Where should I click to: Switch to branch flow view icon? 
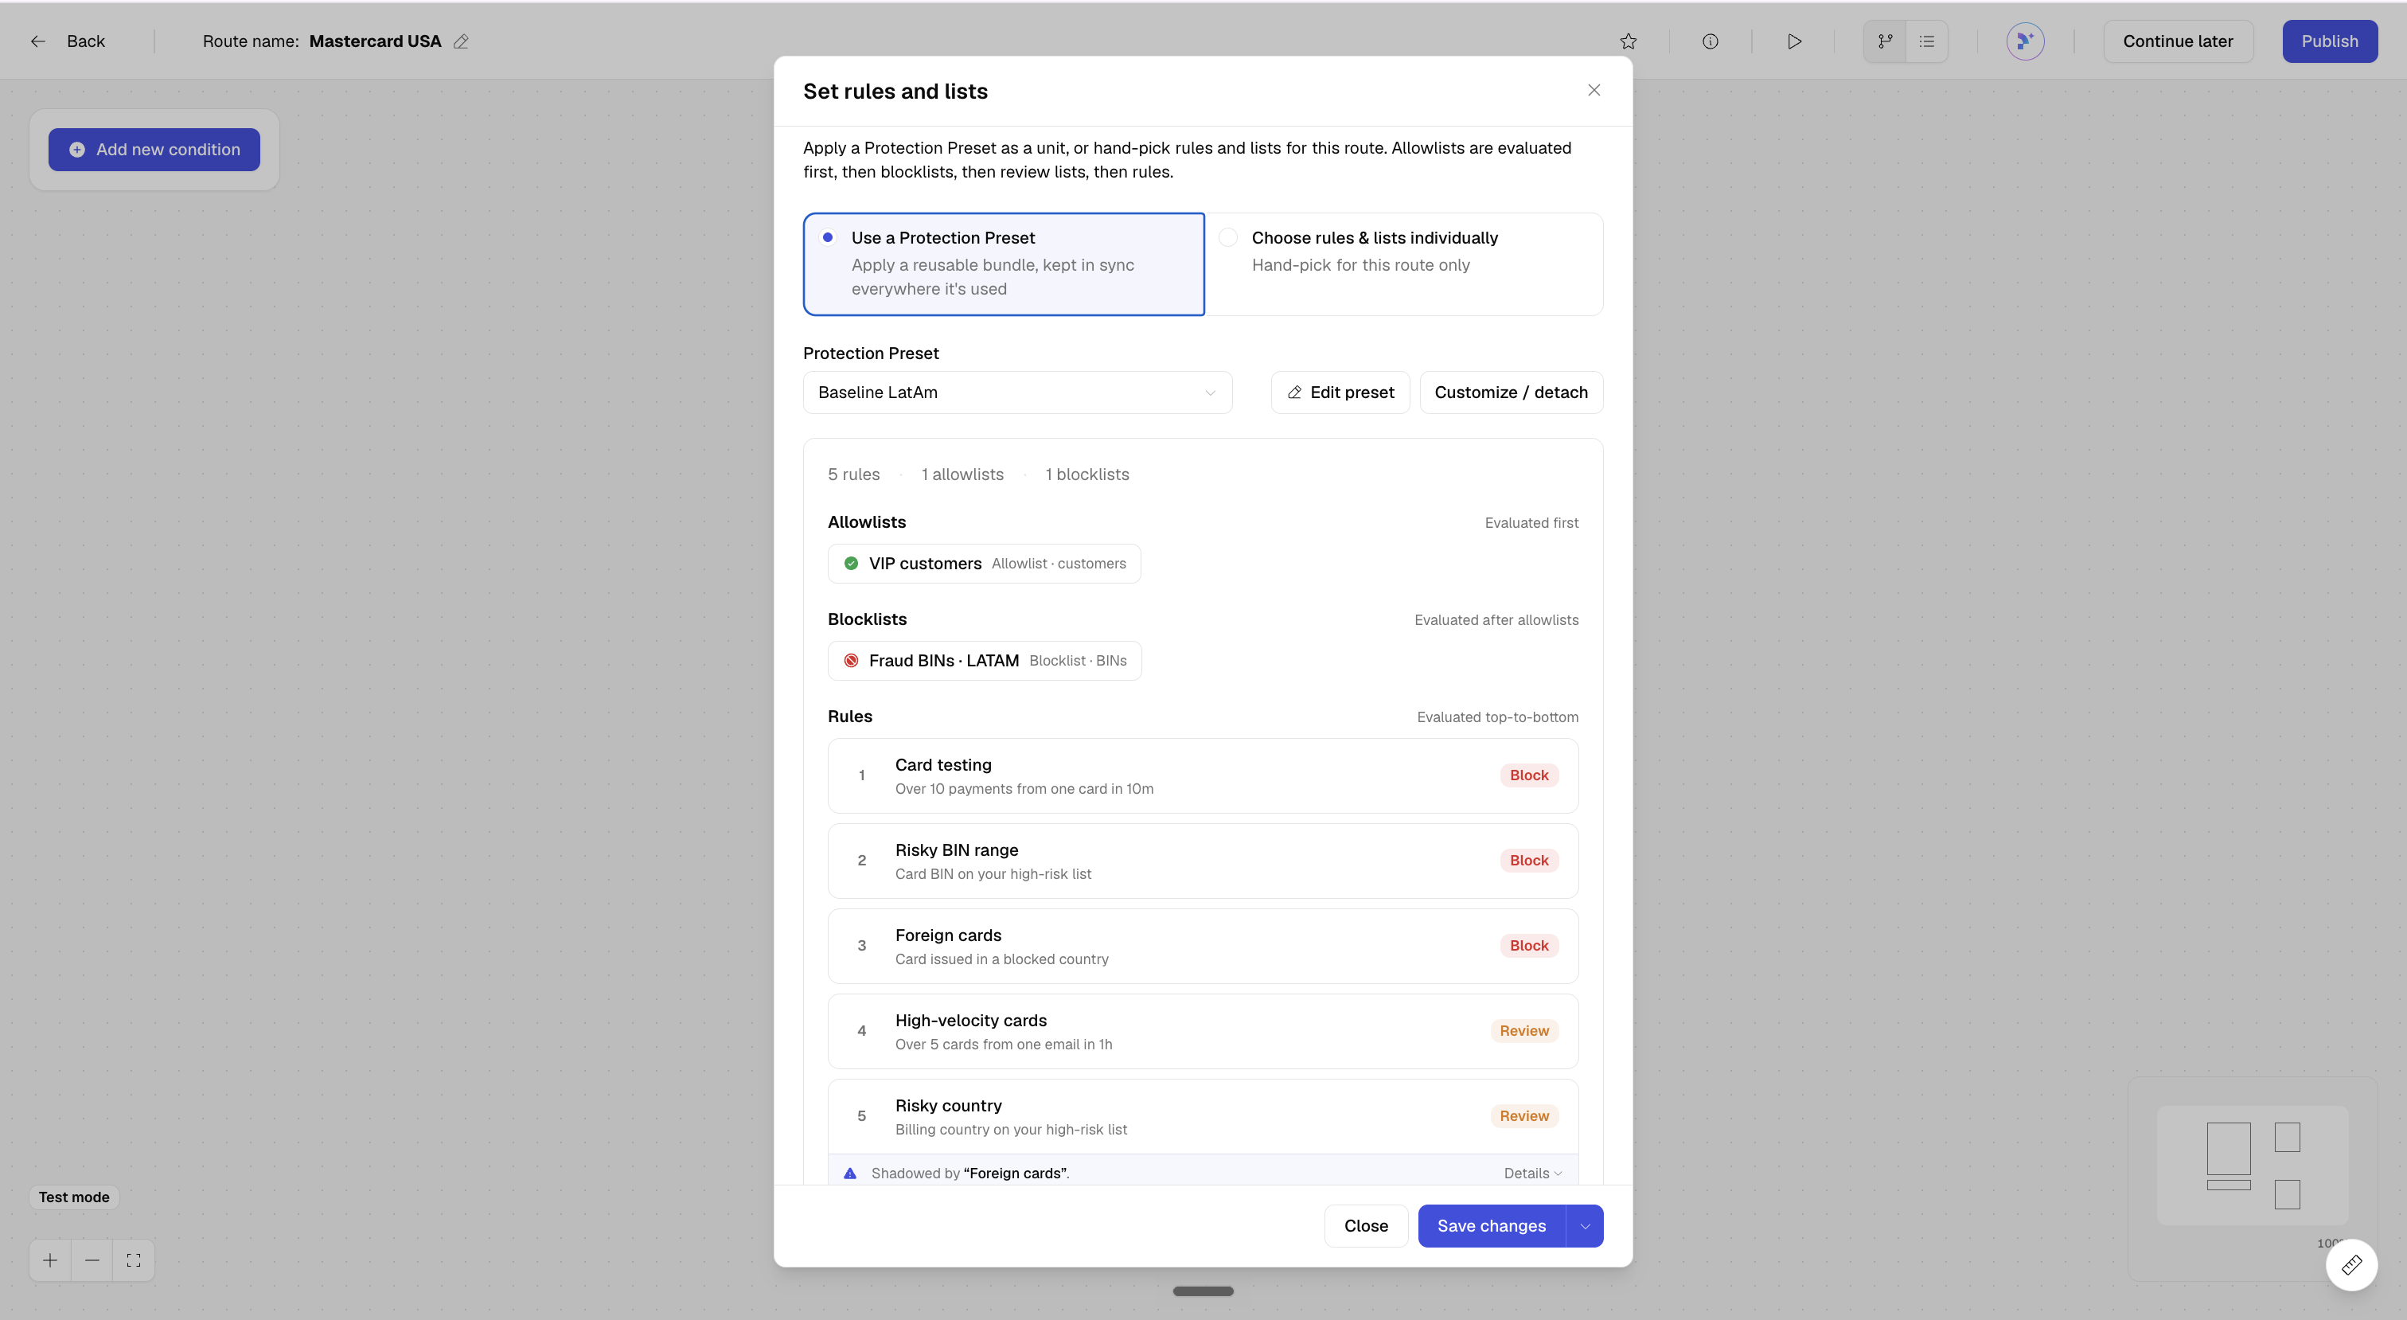[1886, 41]
